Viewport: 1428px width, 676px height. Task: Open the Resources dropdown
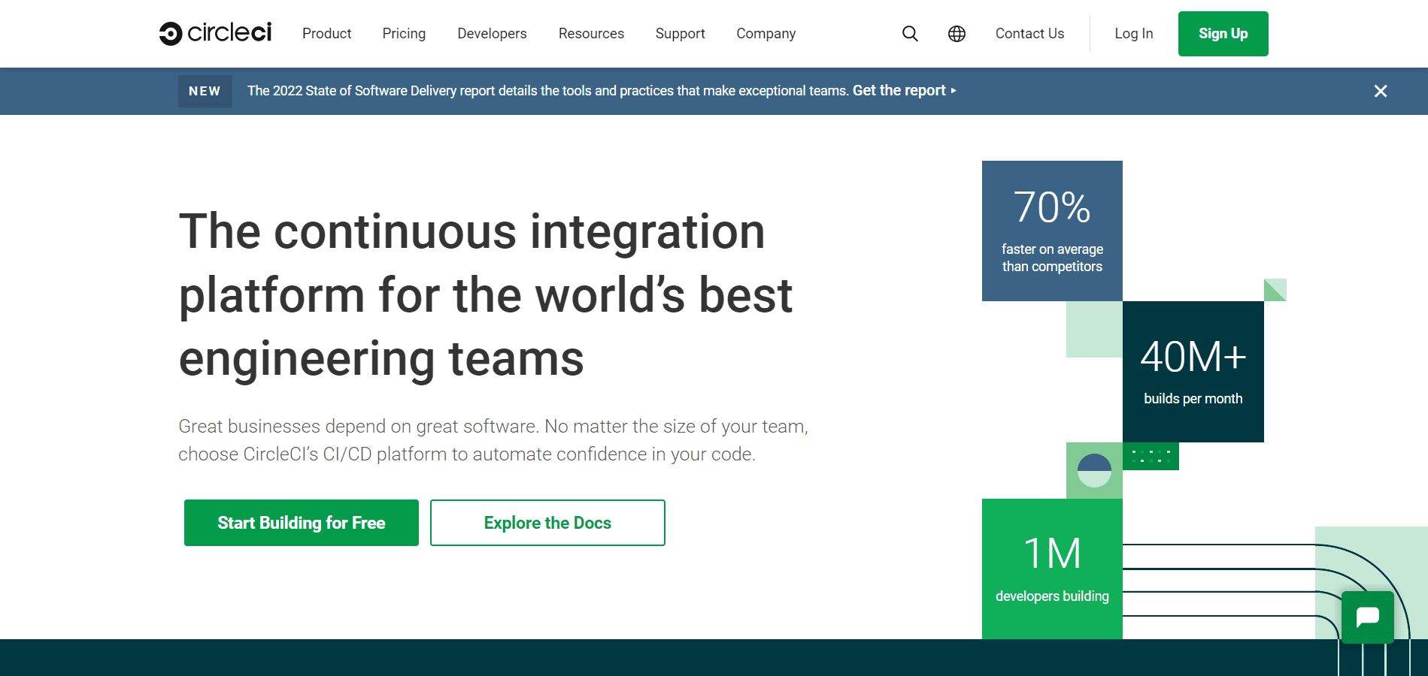[591, 34]
